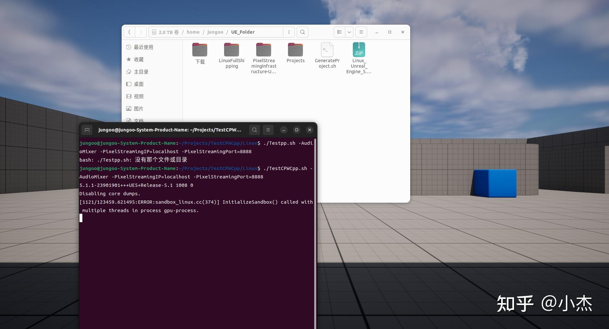The width and height of the screenshot is (609, 329).
Task: Open home breadcrumb in path bar
Action: [193, 32]
